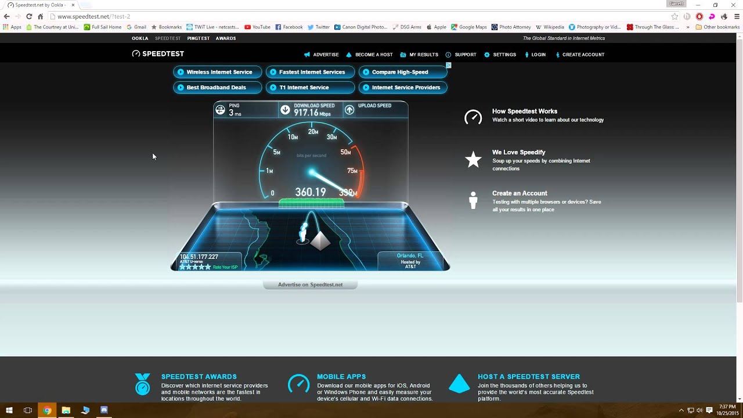Open How Speedtest Works video link

[x=525, y=111]
